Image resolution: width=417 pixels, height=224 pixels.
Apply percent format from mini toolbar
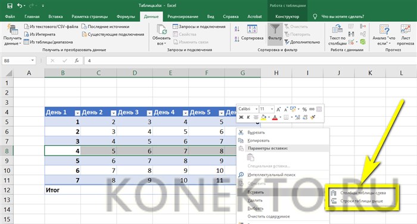pos(304,109)
